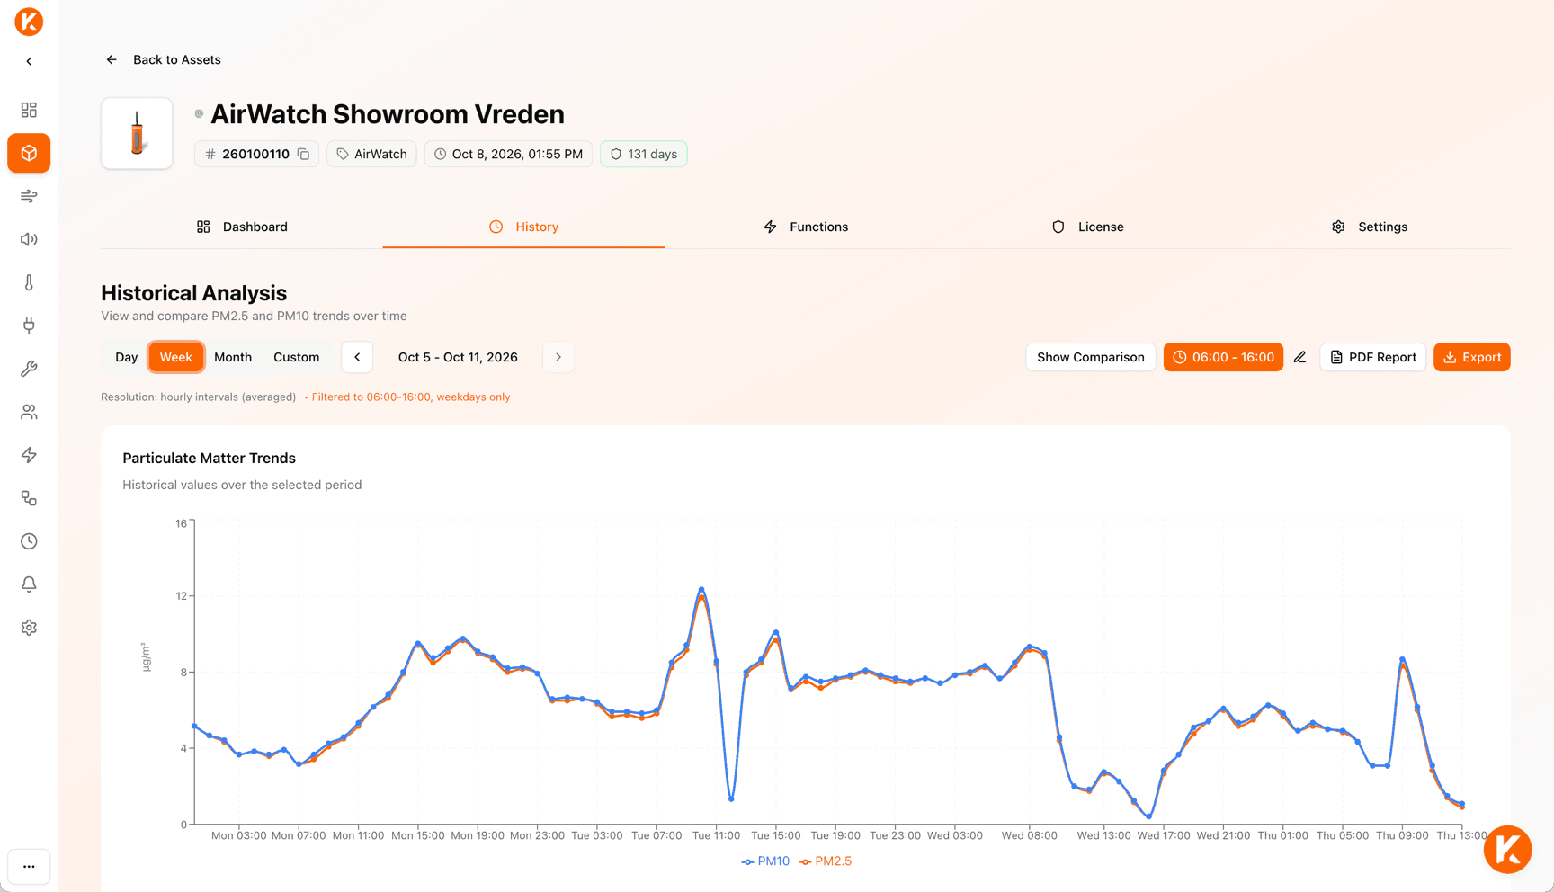Go to the next week
Viewport: 1554px width, 892px height.
[x=558, y=357]
